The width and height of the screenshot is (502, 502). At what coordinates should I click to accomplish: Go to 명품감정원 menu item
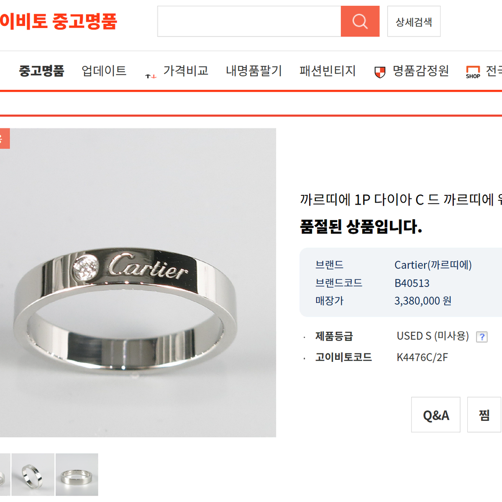tap(421, 71)
